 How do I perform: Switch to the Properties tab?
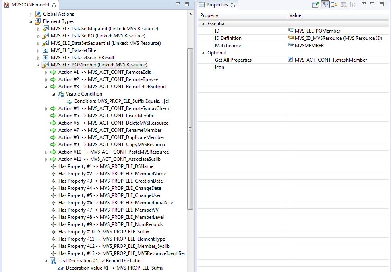[x=217, y=5]
